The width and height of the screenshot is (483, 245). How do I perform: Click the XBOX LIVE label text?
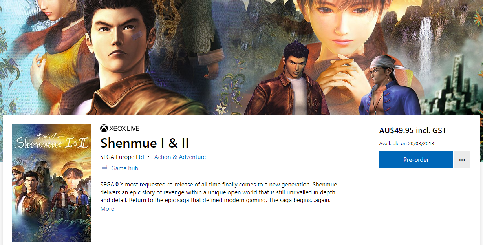(124, 128)
